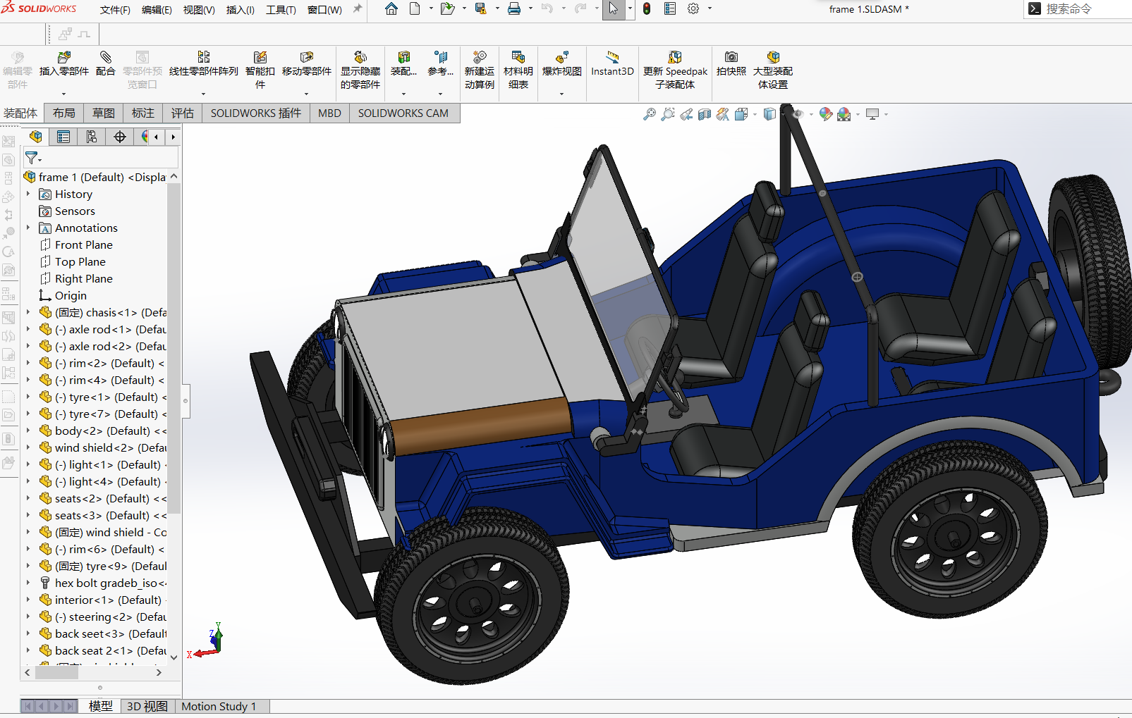Switch to the MBD tab
Image resolution: width=1132 pixels, height=718 pixels.
[x=329, y=113]
